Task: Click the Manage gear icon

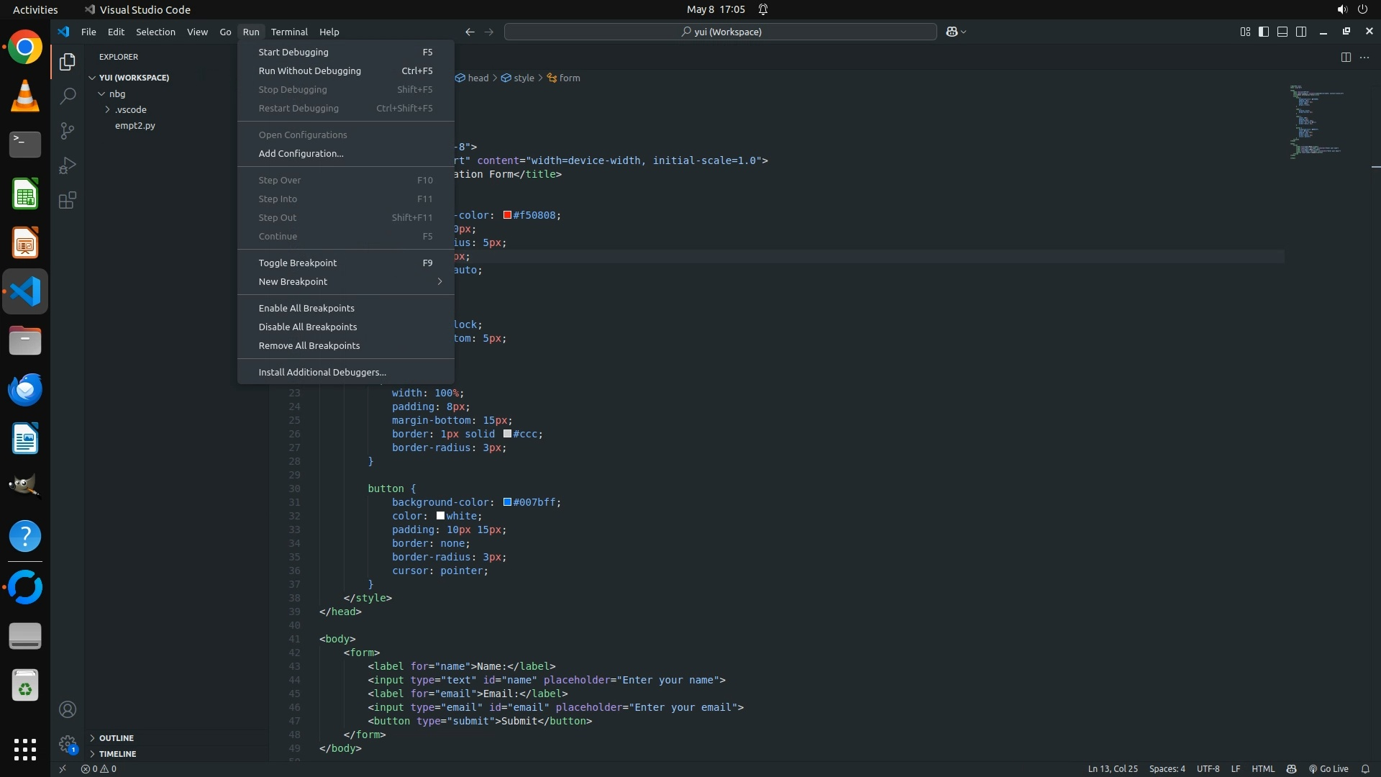Action: click(68, 744)
